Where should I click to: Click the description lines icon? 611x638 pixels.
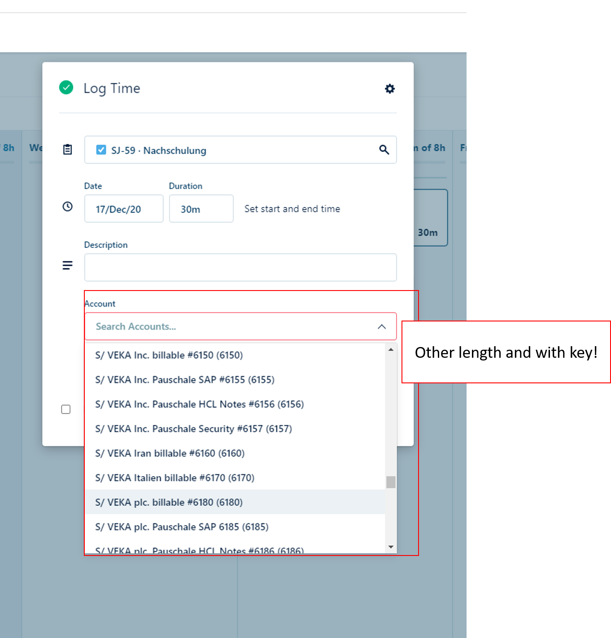pyautogui.click(x=67, y=265)
